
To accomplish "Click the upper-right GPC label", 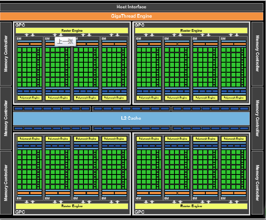I will 139,25.
